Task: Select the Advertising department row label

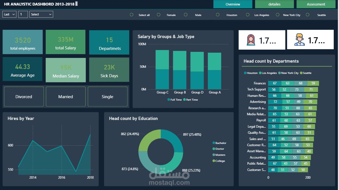Action: pyautogui.click(x=258, y=102)
